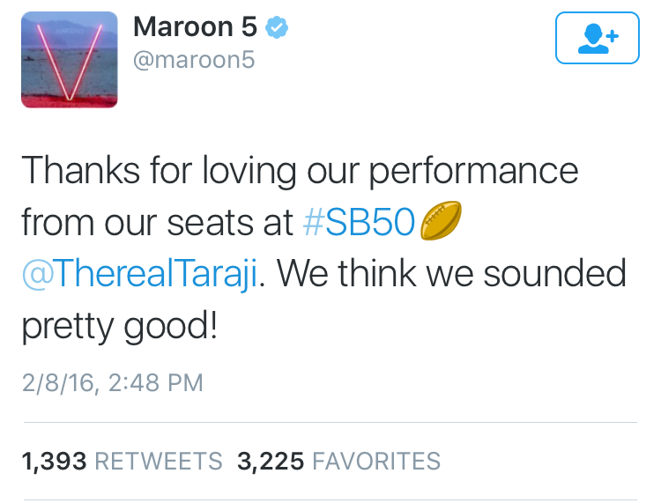Visit the @TherealTaraji mention
661x503 pixels.
coord(139,274)
